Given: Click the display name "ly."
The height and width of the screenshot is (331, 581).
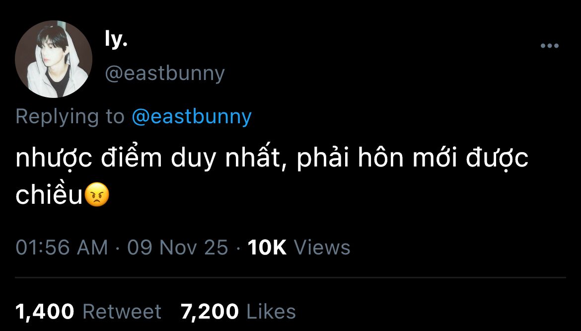Looking at the screenshot, I should (116, 41).
